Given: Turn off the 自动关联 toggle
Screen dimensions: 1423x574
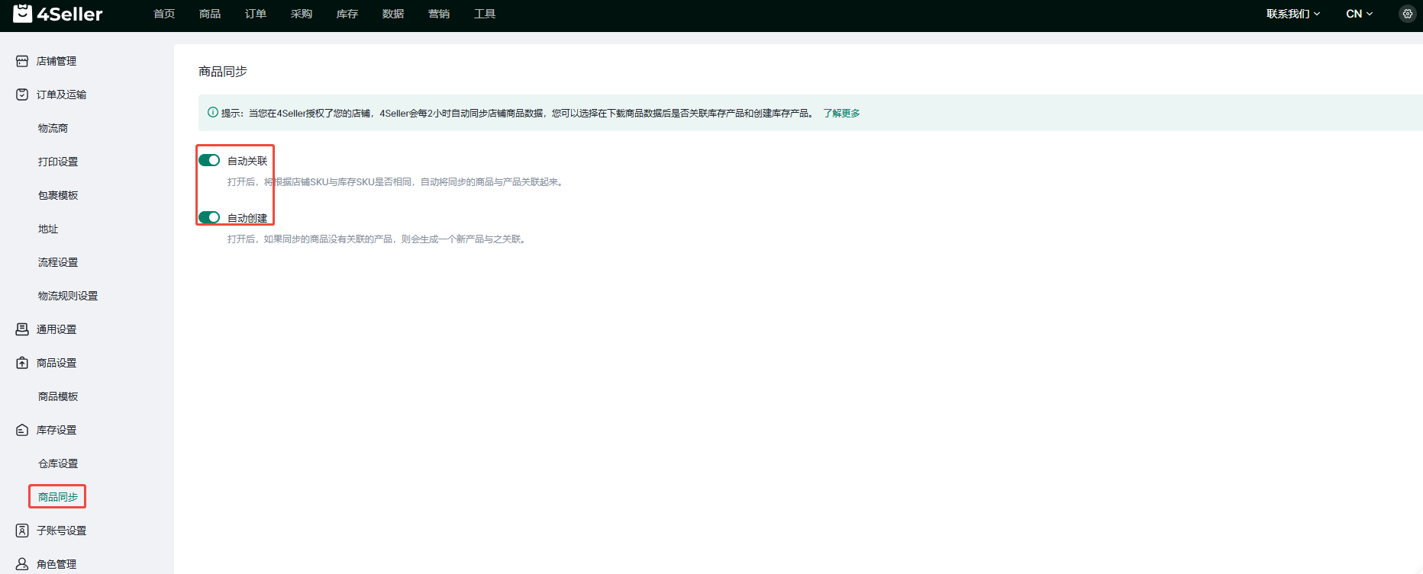Looking at the screenshot, I should coord(209,160).
